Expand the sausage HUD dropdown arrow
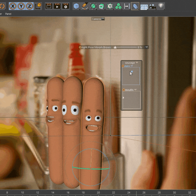The image size is (196, 196). [137, 63]
